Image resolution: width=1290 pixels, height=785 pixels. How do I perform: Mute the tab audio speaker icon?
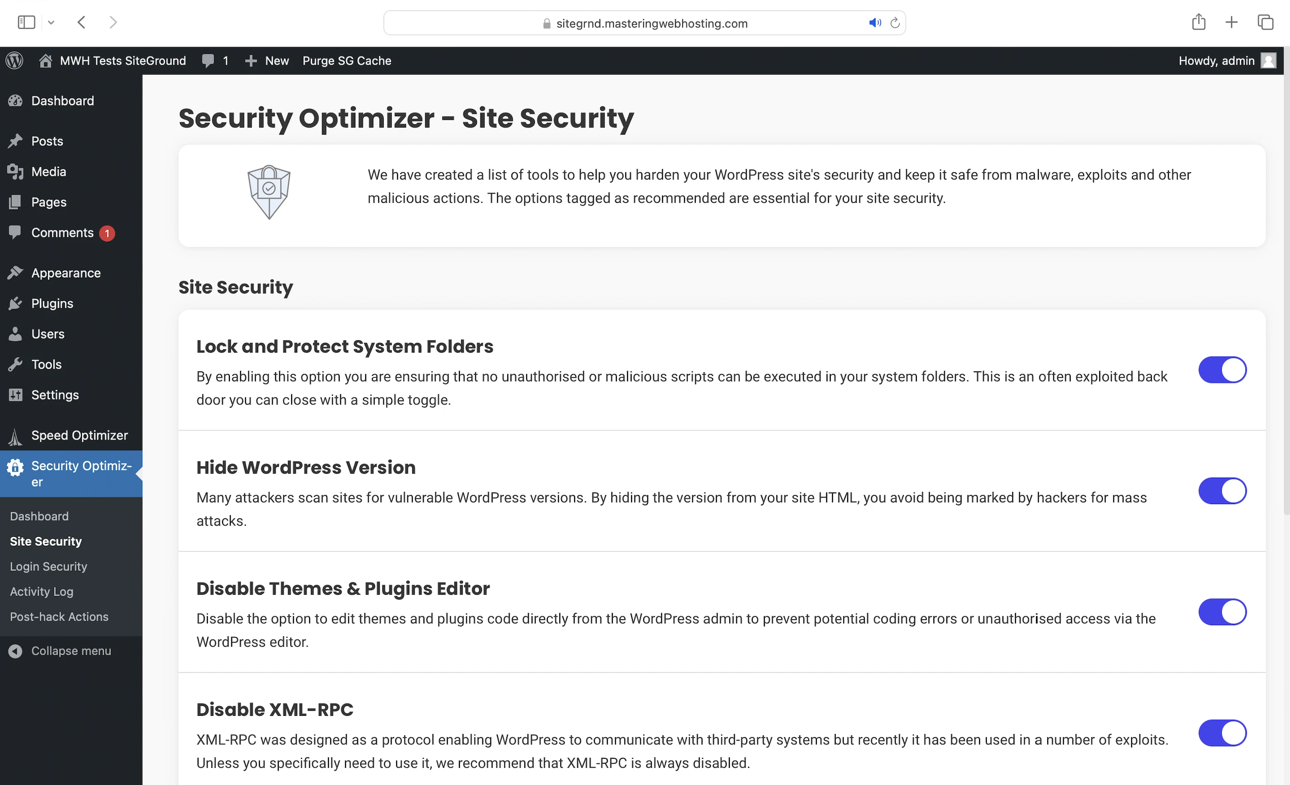pyautogui.click(x=874, y=23)
